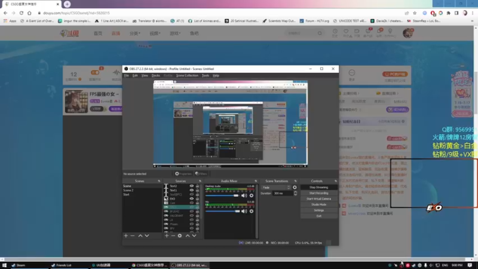The height and width of the screenshot is (269, 478).
Task: Toggle visibility of the Text2 source
Action: click(191, 186)
